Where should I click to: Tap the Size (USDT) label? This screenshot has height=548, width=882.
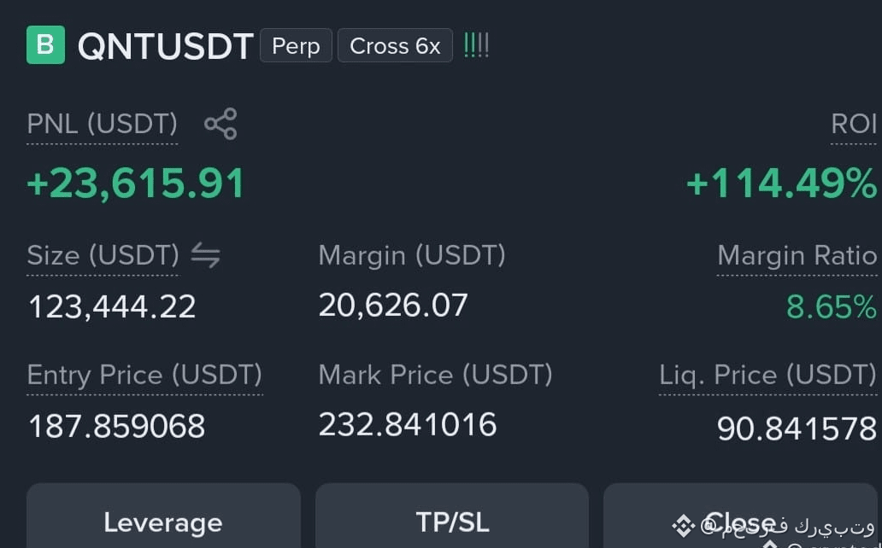(x=103, y=255)
